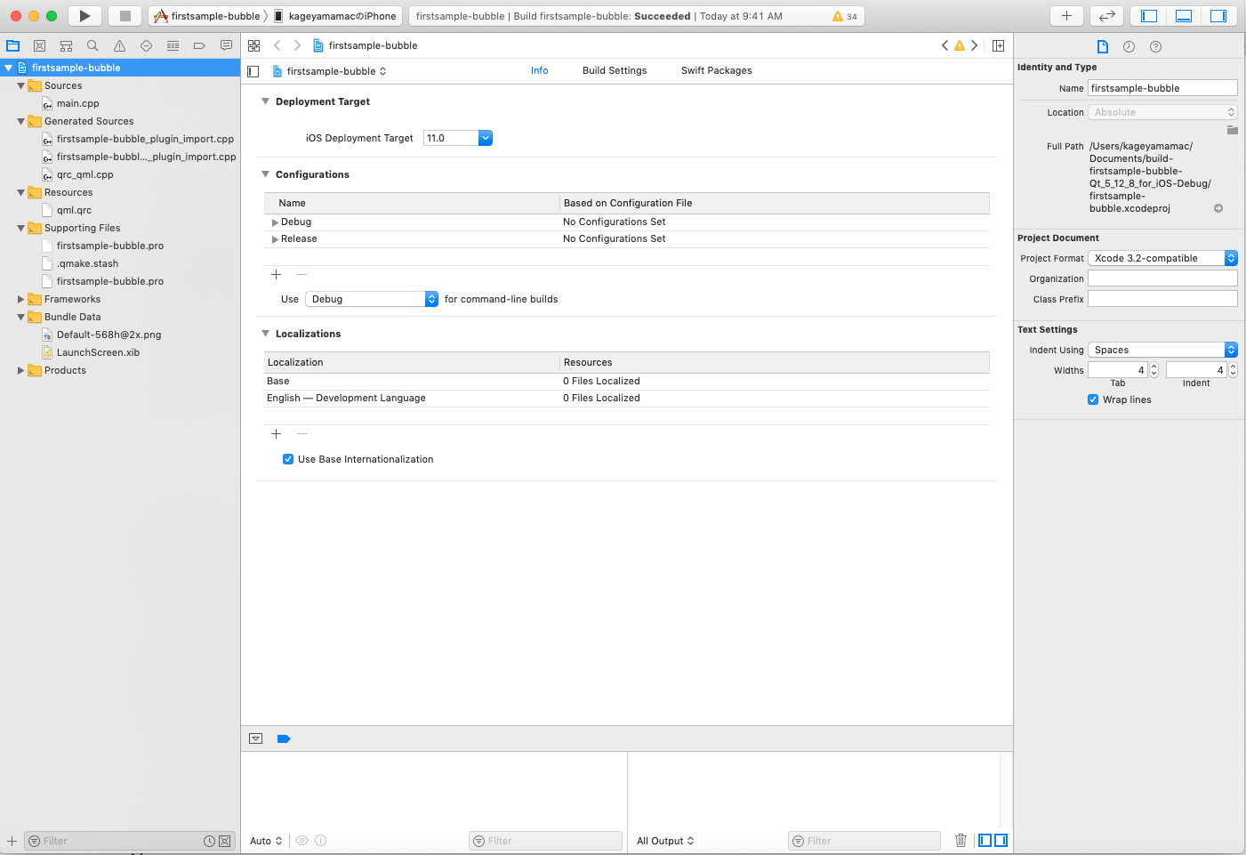Show the Project navigator folder icon
The width and height of the screenshot is (1246, 855).
[x=13, y=45]
